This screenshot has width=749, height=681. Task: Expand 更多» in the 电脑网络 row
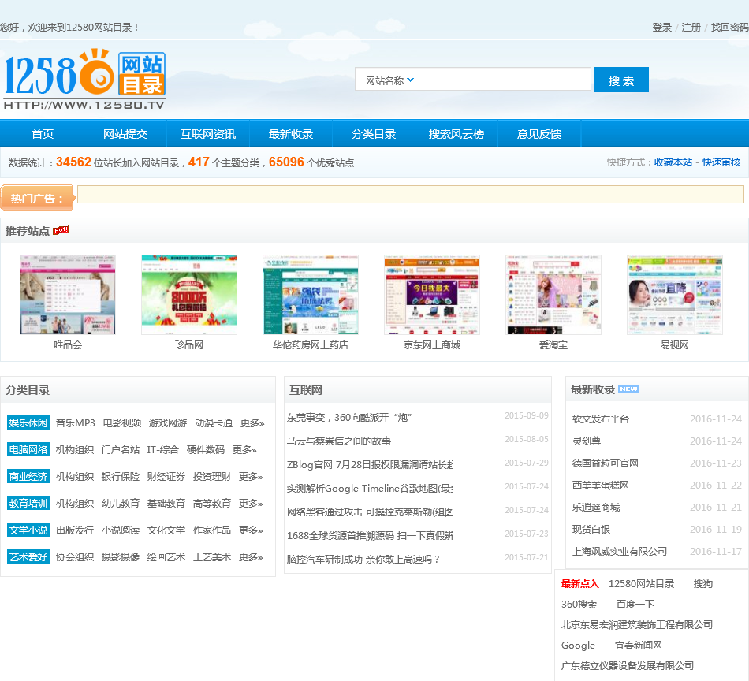(244, 450)
